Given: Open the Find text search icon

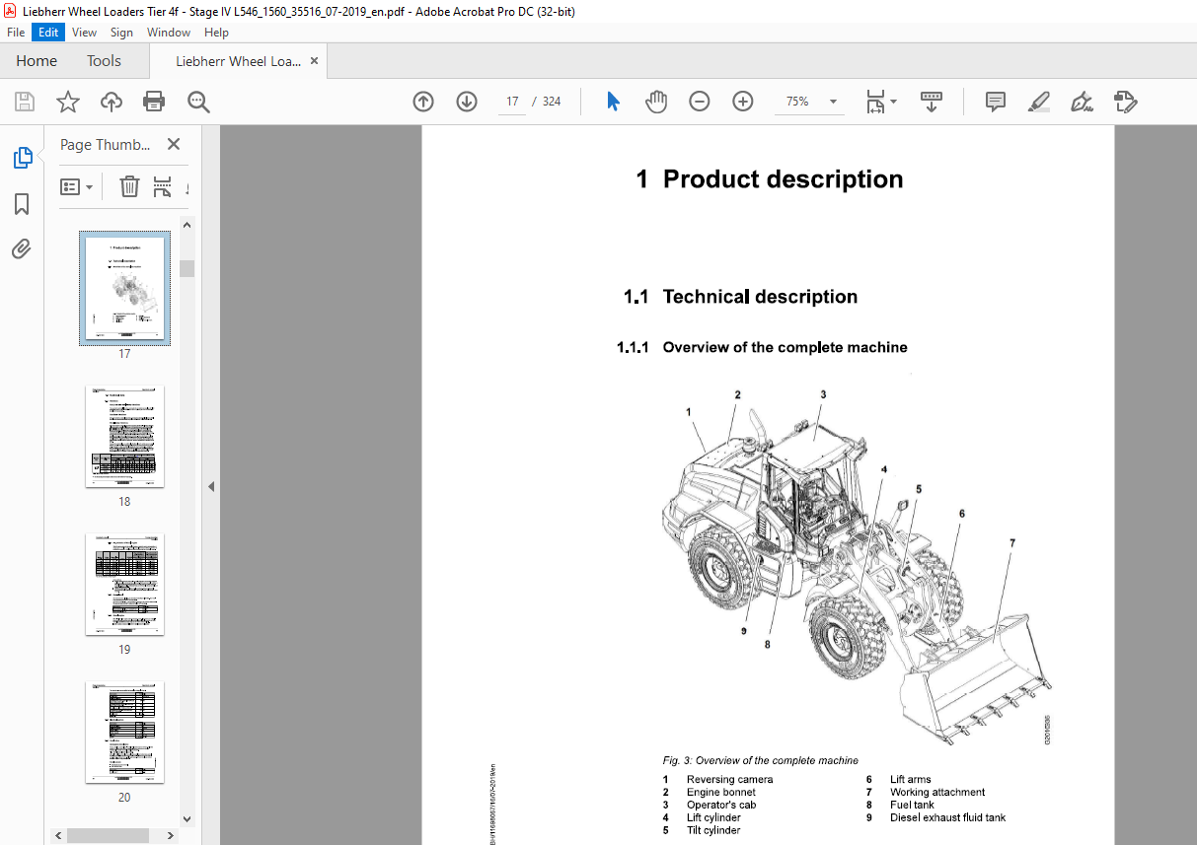Looking at the screenshot, I should click(x=198, y=102).
